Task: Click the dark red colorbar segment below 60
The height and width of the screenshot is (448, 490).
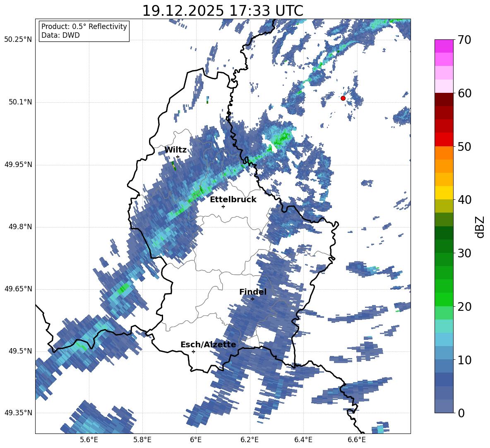Action: click(x=444, y=99)
